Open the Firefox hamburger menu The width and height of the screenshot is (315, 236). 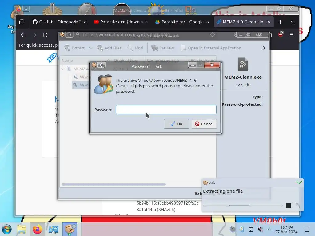tap(292, 35)
